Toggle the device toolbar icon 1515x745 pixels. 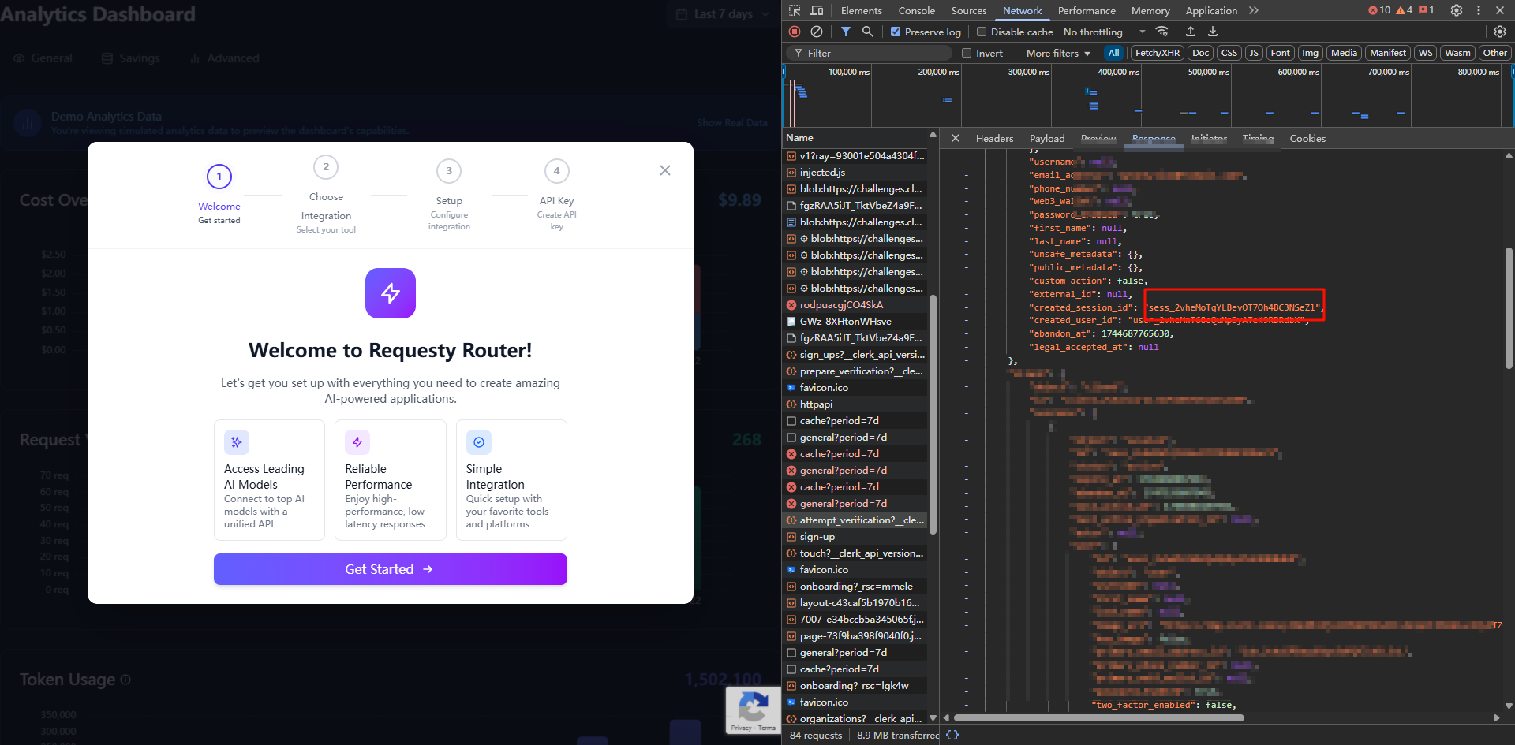(817, 10)
